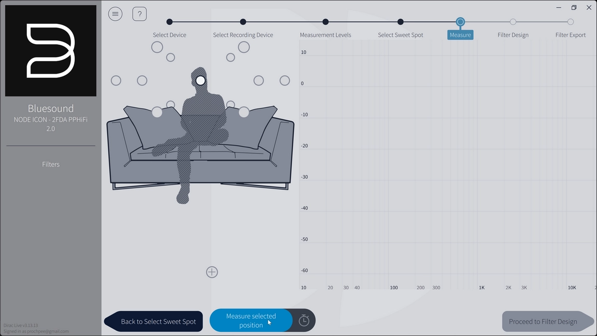
Task: Select the far-left measurement position circle
Action: pos(116,80)
